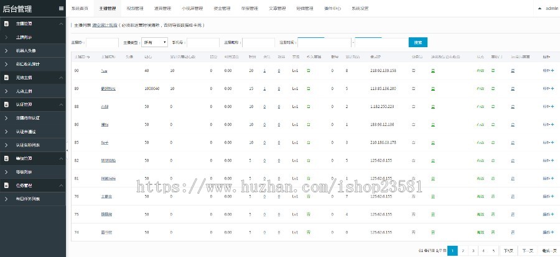The height and width of the screenshot is (257, 560).
Task: Open the 操作+ action for row ID 82
Action: click(x=548, y=160)
